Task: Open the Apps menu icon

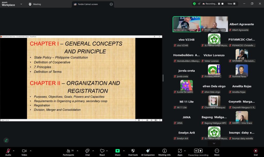Action: (180, 151)
